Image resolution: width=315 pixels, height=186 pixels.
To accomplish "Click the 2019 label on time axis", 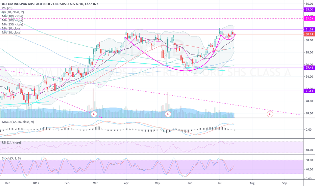I will [36, 183].
